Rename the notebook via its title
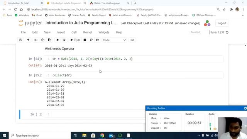247x139 pixels. [81, 23]
